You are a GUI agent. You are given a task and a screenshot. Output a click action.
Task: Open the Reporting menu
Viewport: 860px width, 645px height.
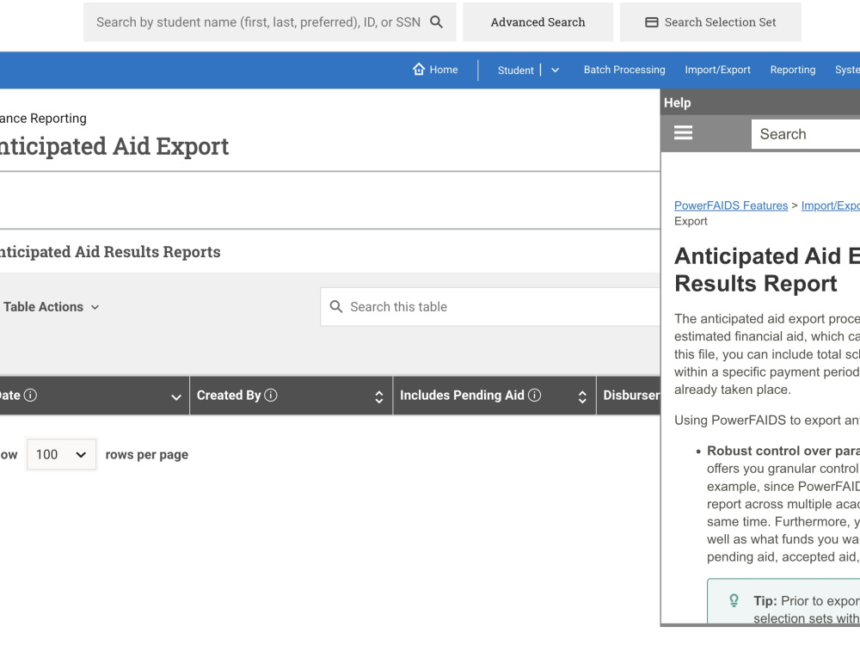pyautogui.click(x=793, y=70)
